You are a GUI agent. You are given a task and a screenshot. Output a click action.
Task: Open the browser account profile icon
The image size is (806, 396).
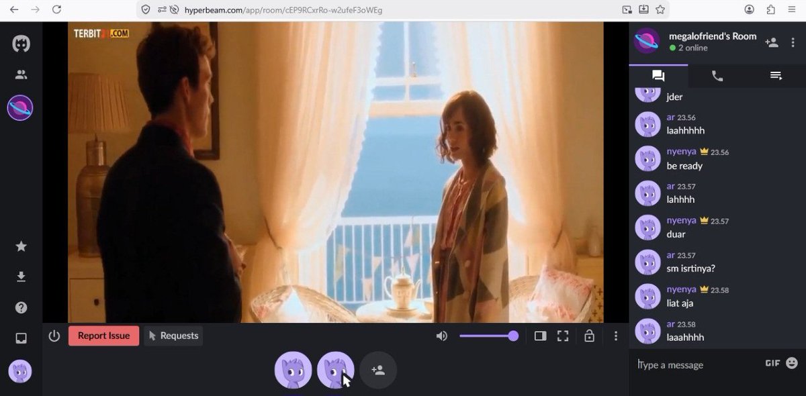[750, 9]
